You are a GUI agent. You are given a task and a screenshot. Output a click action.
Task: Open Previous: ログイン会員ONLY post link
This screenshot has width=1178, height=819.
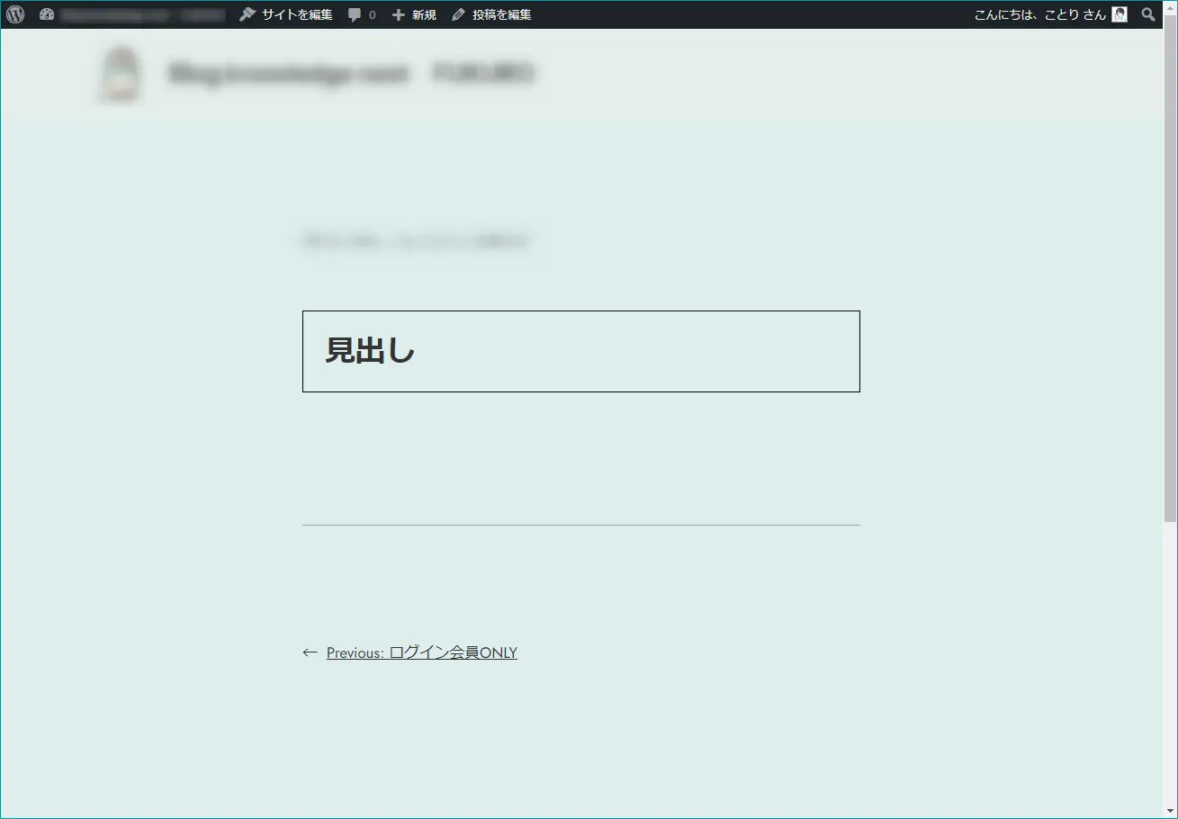(x=421, y=652)
